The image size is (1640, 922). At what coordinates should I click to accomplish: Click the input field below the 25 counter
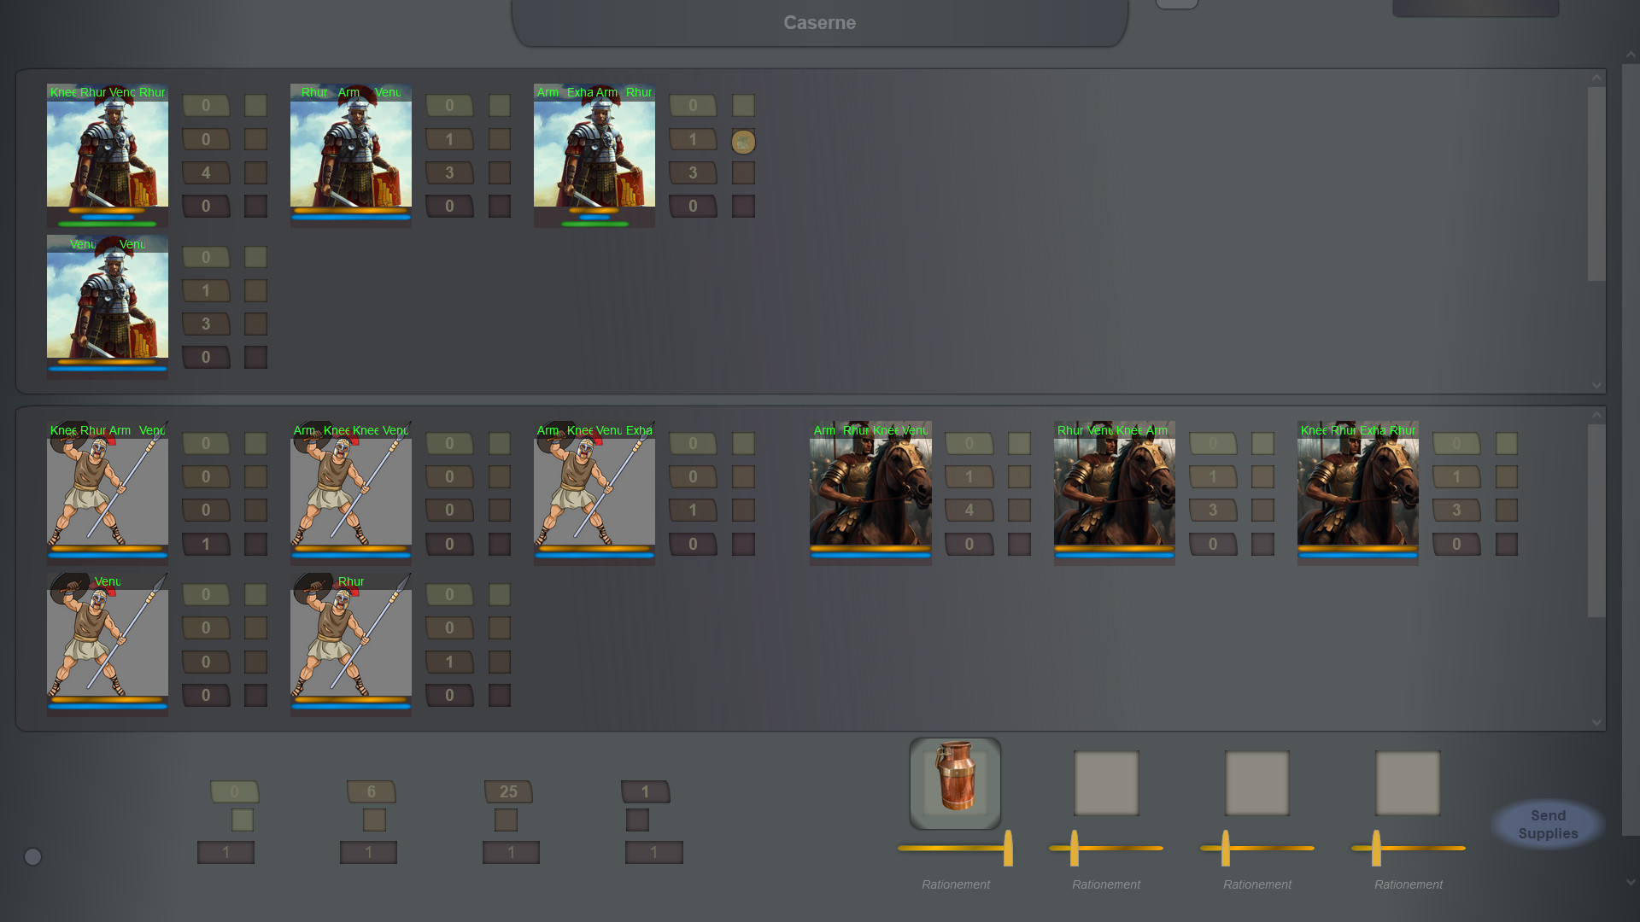point(511,852)
